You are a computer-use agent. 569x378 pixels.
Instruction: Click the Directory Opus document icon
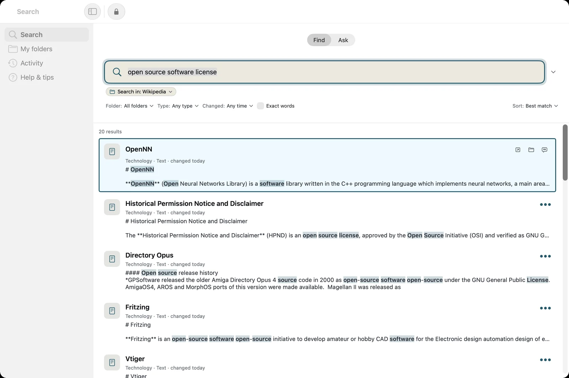click(112, 259)
